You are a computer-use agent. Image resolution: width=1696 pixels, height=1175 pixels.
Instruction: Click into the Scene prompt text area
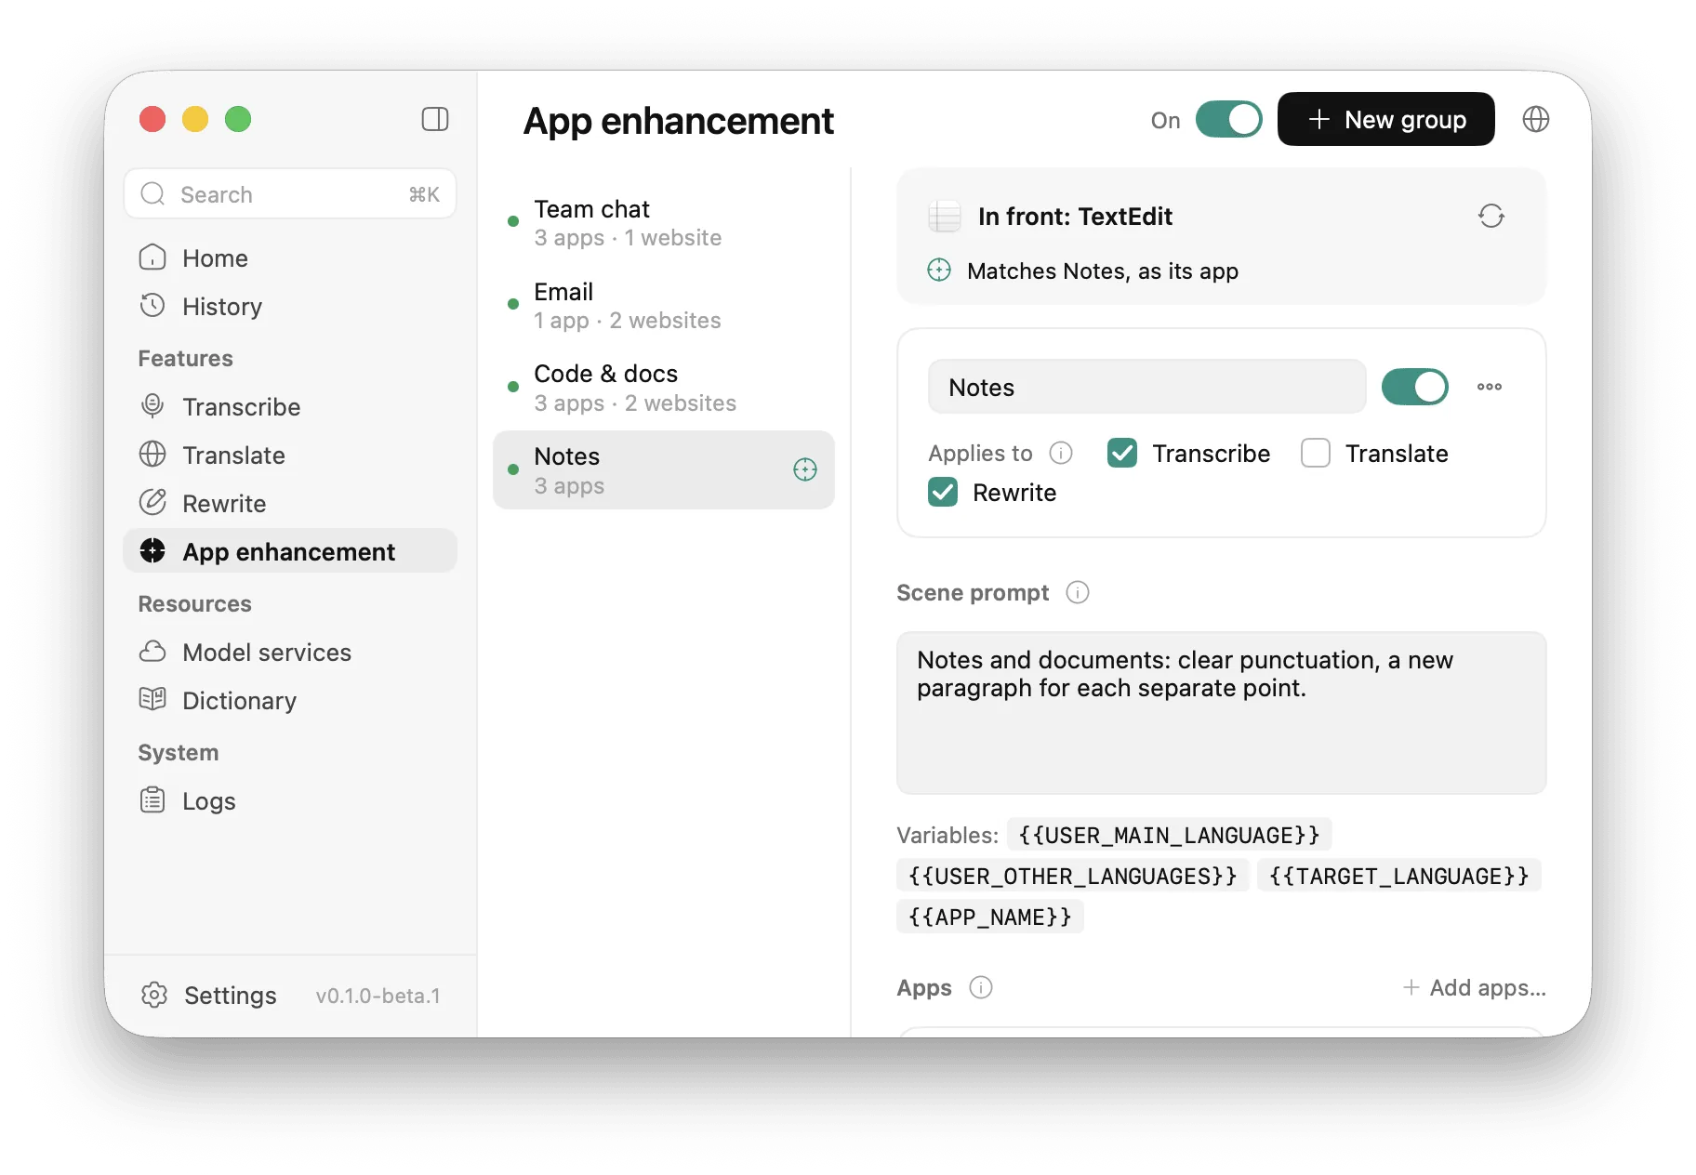pyautogui.click(x=1221, y=713)
